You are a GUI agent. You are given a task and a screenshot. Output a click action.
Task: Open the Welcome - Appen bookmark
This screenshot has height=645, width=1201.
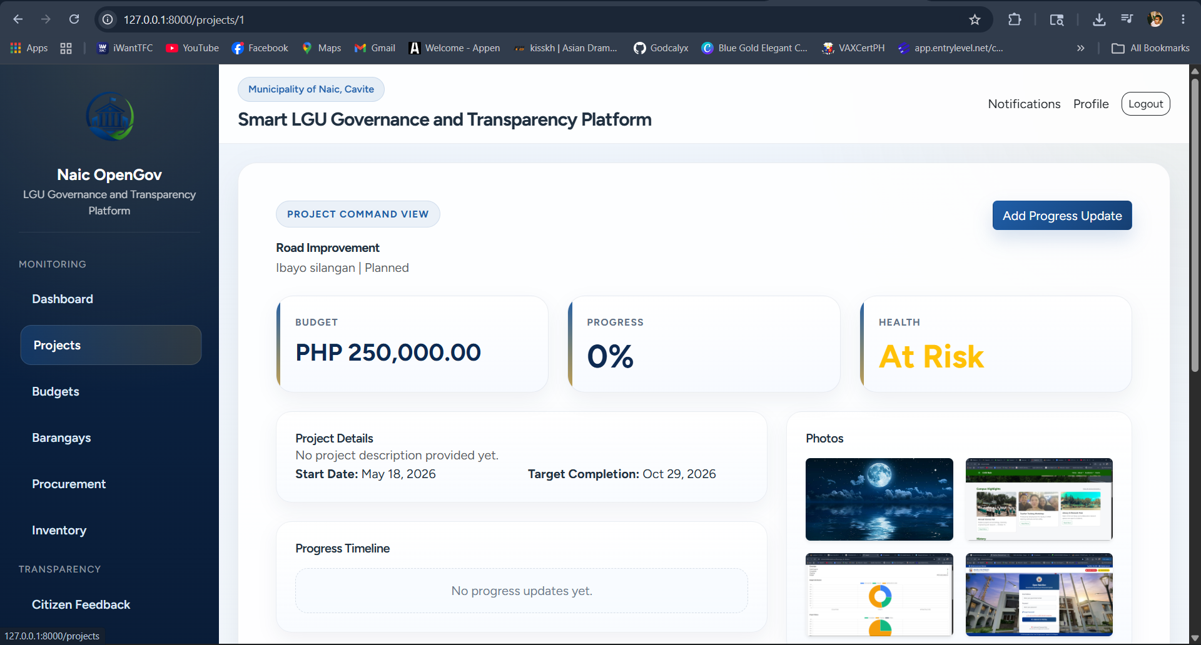pos(454,48)
